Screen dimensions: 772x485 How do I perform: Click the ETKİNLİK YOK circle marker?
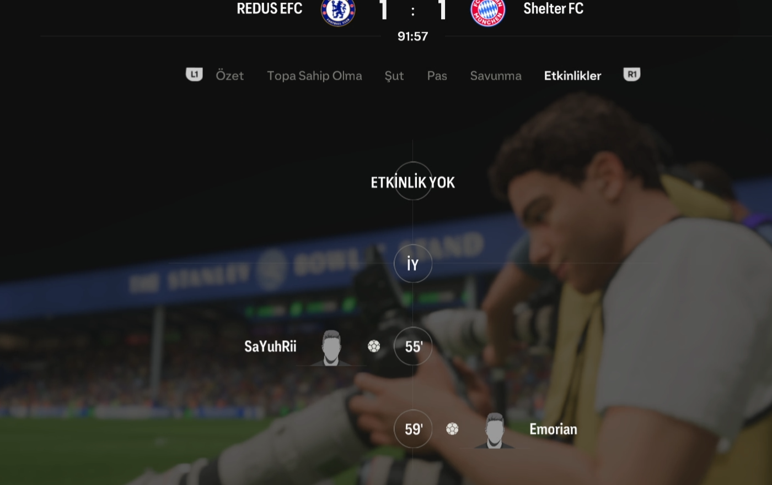(413, 181)
